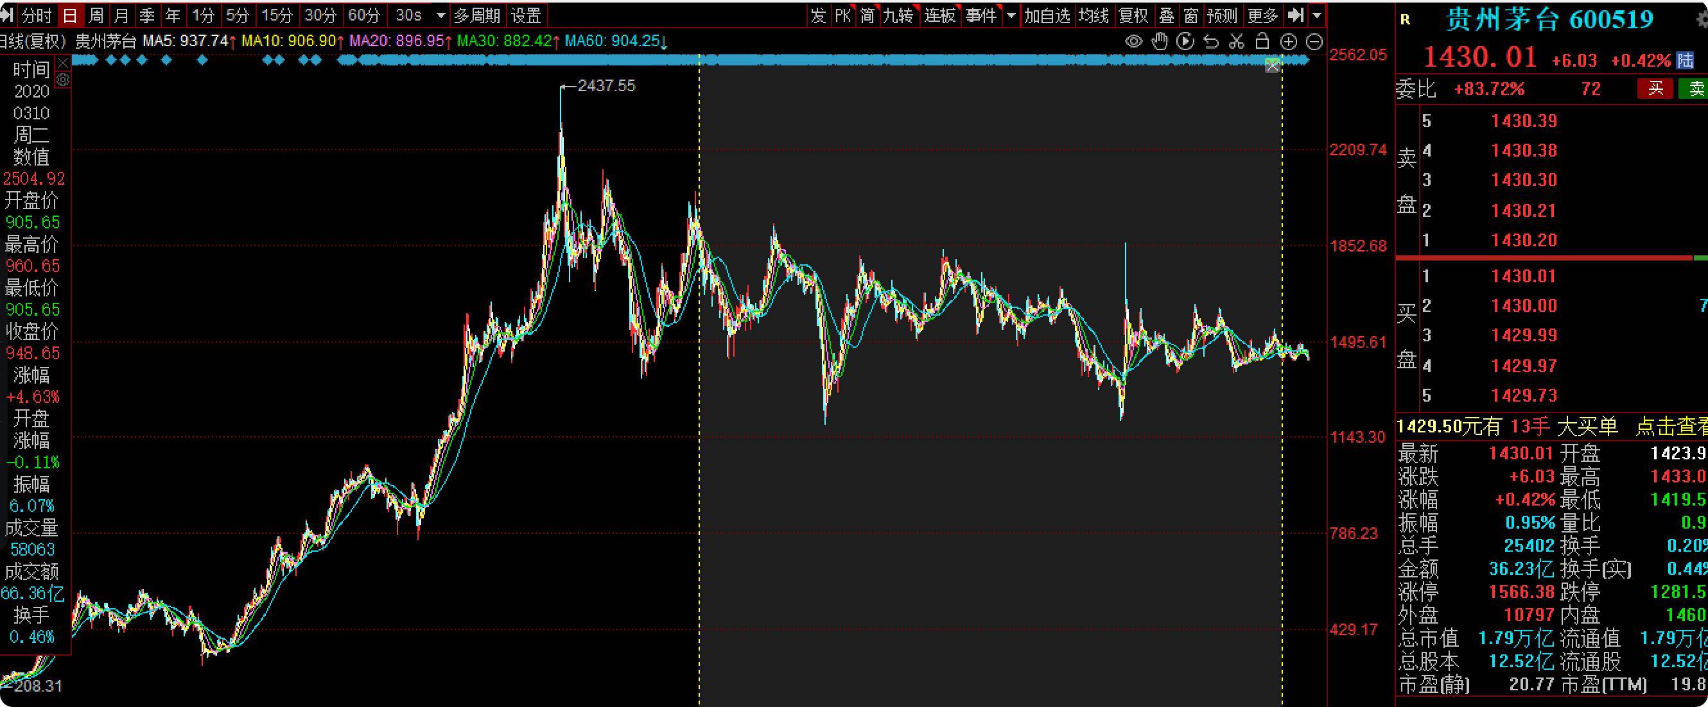Click the play replay icon
The height and width of the screenshot is (707, 1708).
click(x=1185, y=42)
